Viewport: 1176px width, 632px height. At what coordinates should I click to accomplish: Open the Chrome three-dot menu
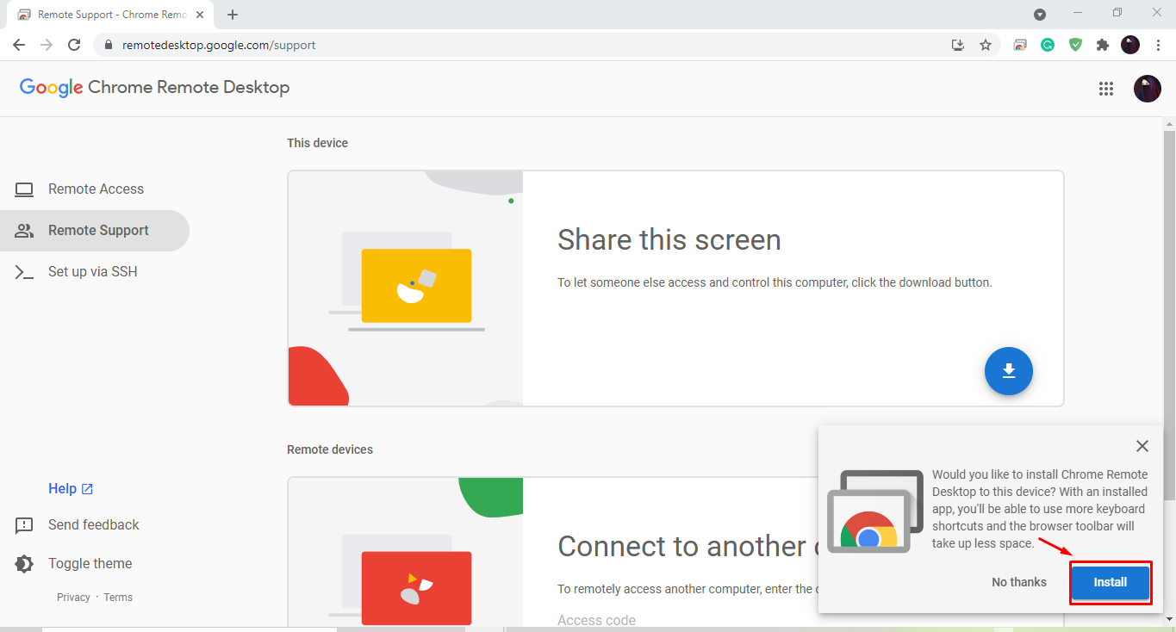click(1158, 45)
